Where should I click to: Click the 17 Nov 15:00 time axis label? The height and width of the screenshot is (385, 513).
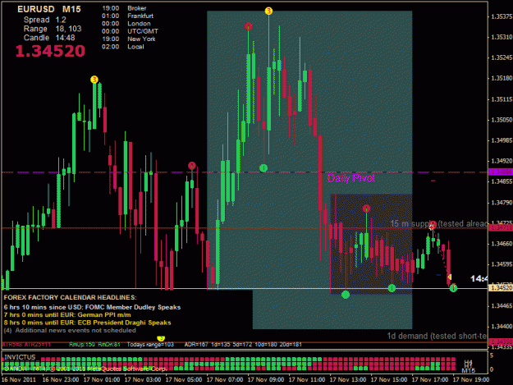click(x=389, y=380)
